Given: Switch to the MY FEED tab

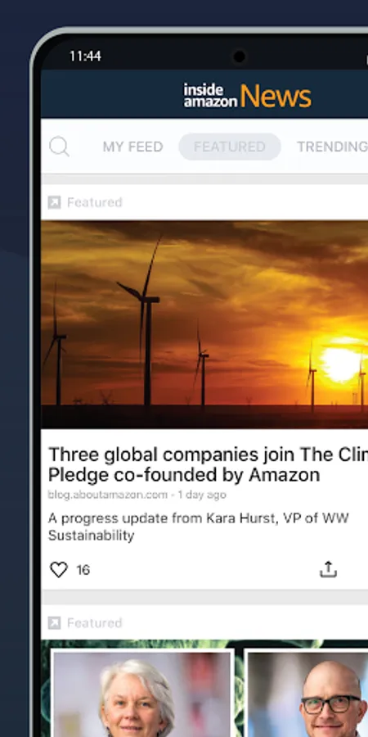Looking at the screenshot, I should point(132,147).
